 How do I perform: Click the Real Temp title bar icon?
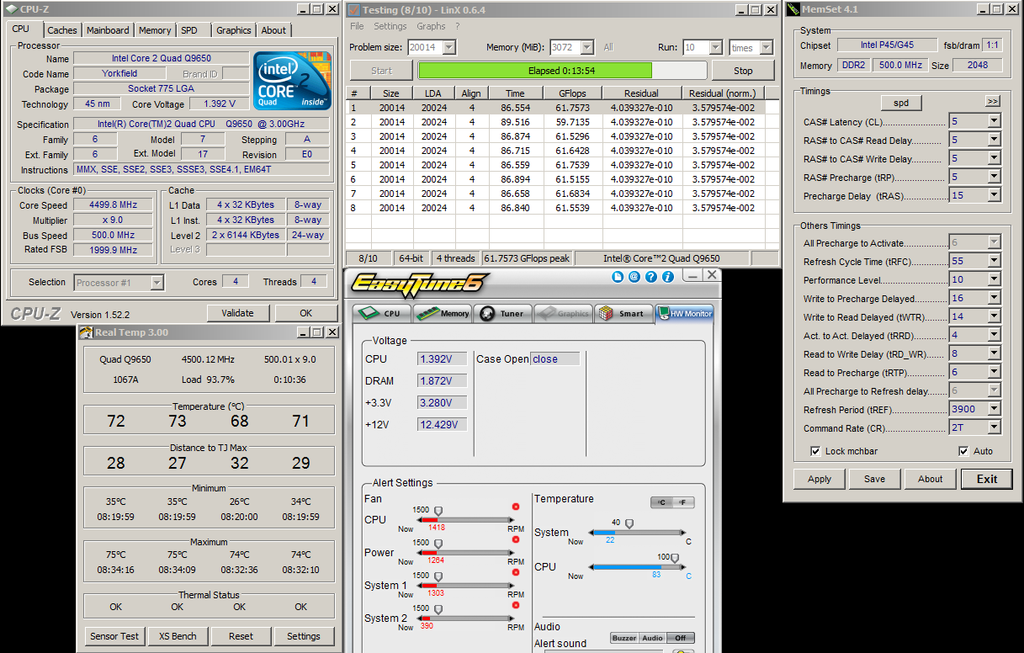click(x=86, y=332)
